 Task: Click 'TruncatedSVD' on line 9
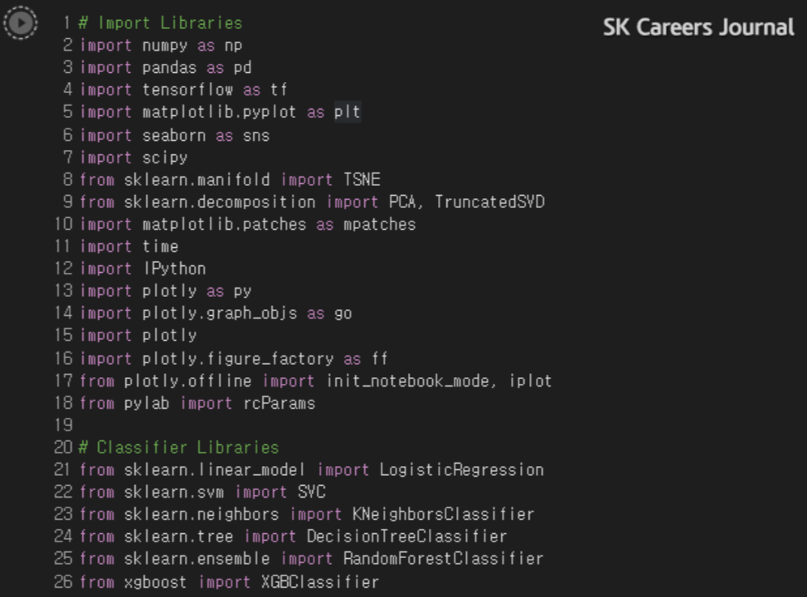pos(489,201)
